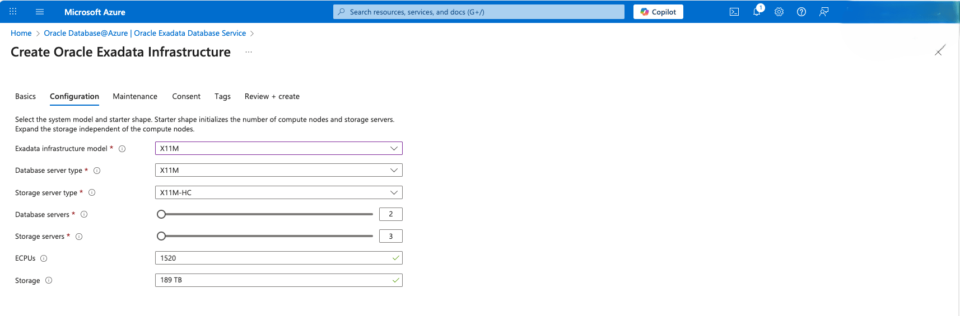The width and height of the screenshot is (960, 316).
Task: Click the breadcrumb chevron after Home
Action: [38, 34]
